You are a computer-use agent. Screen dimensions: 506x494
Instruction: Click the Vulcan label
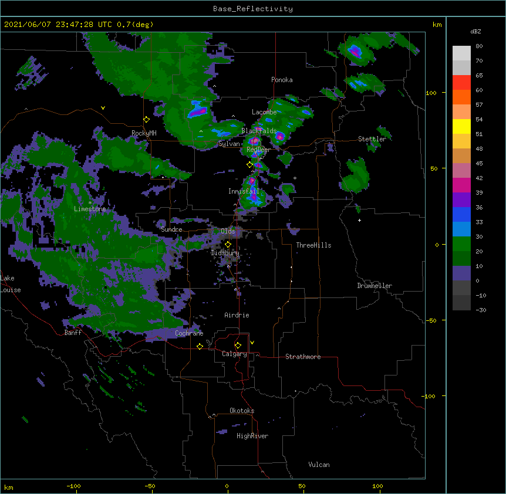tap(319, 465)
